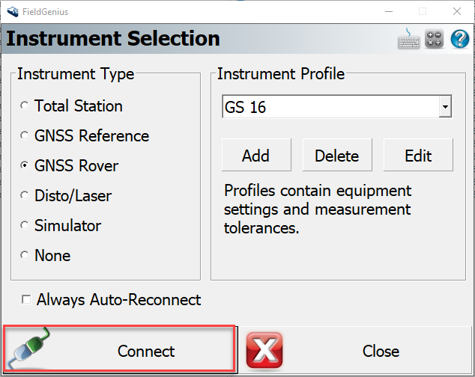Set instrument type to None
The width and height of the screenshot is (475, 377).
[x=25, y=256]
